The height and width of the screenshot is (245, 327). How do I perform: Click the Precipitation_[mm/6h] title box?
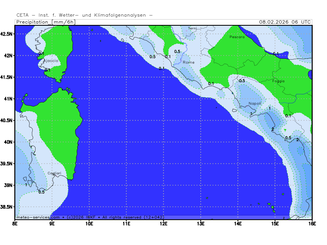pyautogui.click(x=48, y=22)
